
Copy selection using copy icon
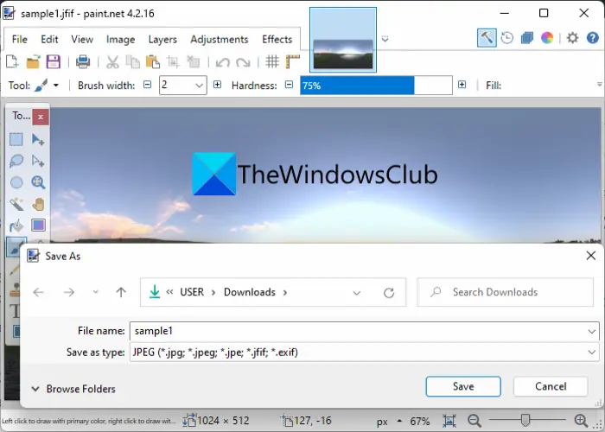coord(133,61)
